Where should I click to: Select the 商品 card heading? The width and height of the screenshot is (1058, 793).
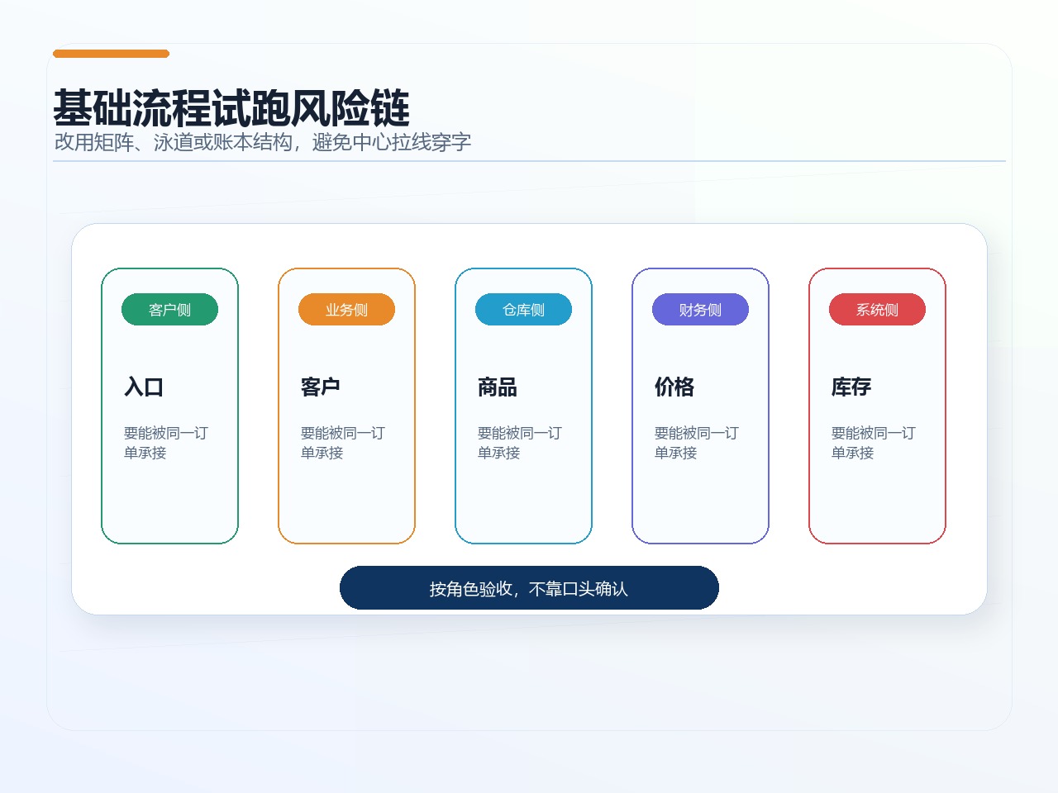click(498, 387)
